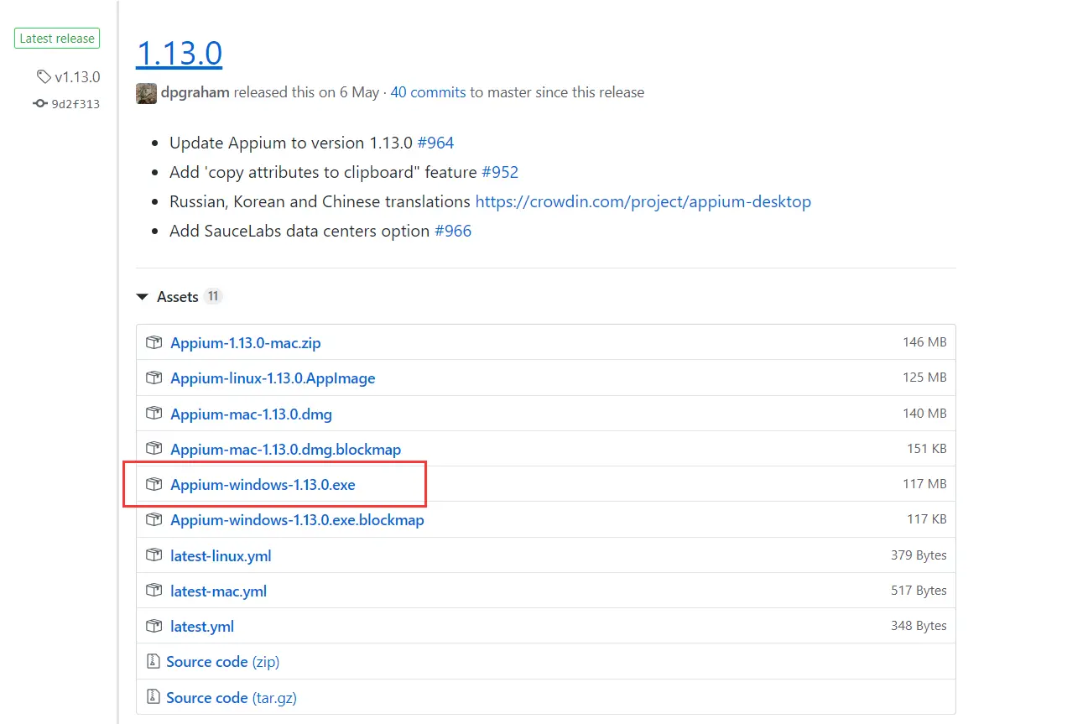This screenshot has height=724, width=1088.
Task: Click package icon for Appium-windows-1.13.0.exe
Action: pos(154,484)
